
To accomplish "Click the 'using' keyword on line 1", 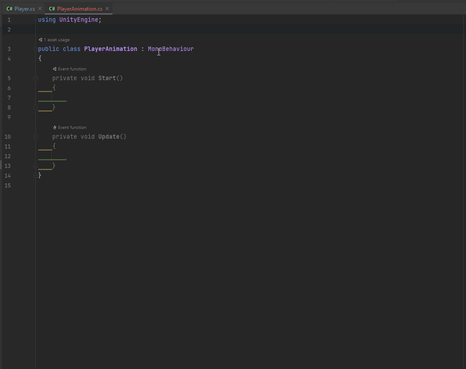I will point(47,19).
